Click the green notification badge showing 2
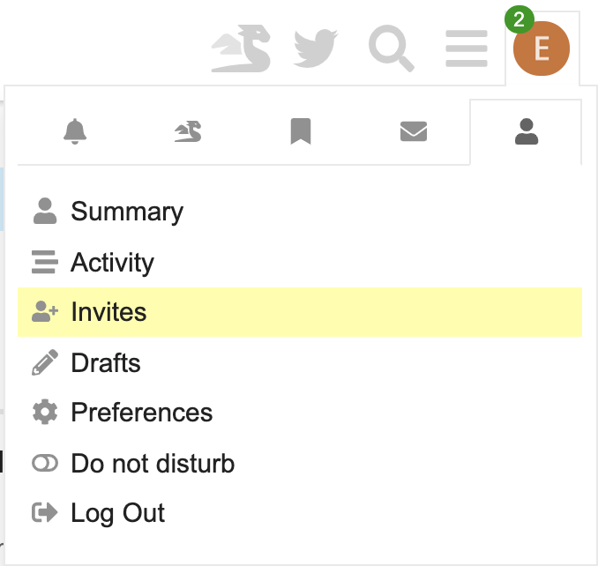This screenshot has height=566, width=598. pyautogui.click(x=519, y=19)
